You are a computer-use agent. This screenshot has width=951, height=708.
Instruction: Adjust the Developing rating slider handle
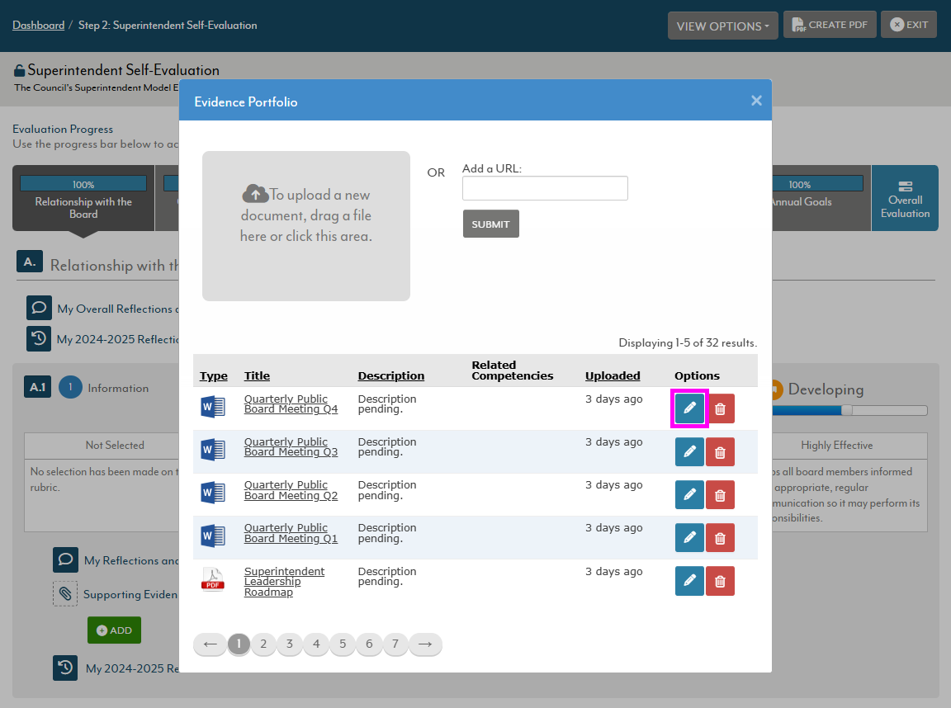point(846,410)
